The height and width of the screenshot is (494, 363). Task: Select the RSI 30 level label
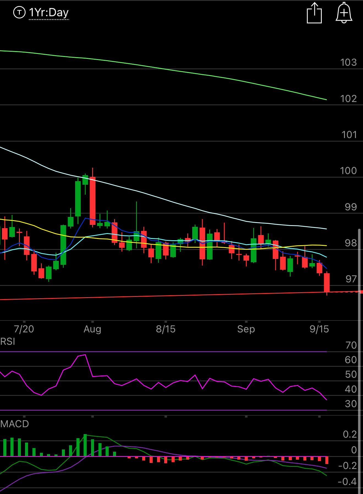click(351, 404)
